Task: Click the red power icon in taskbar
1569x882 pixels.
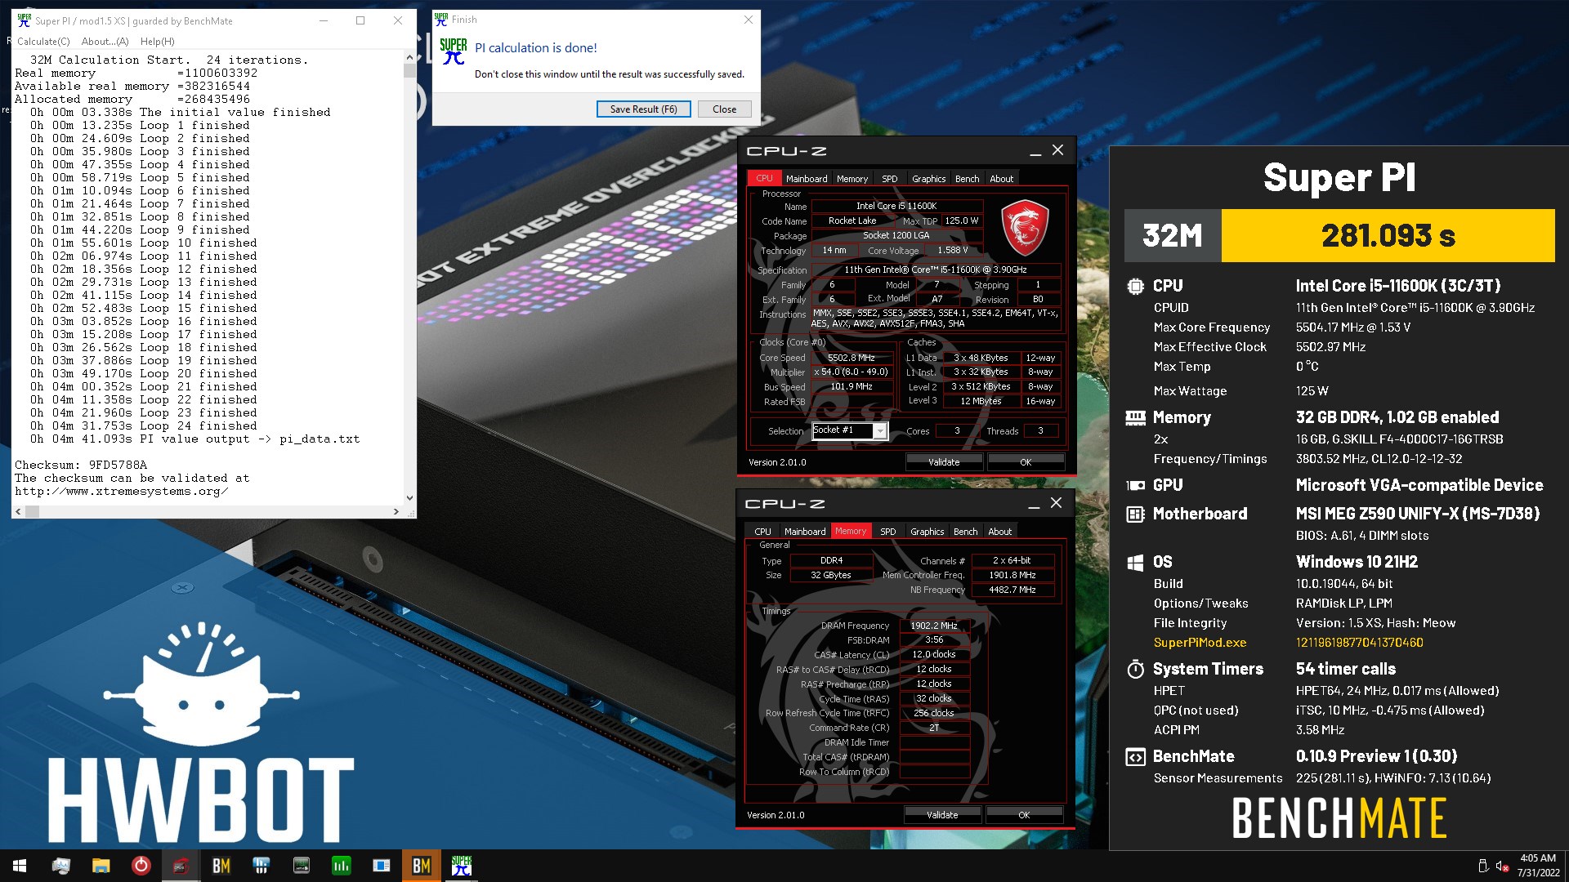Action: pyautogui.click(x=141, y=866)
